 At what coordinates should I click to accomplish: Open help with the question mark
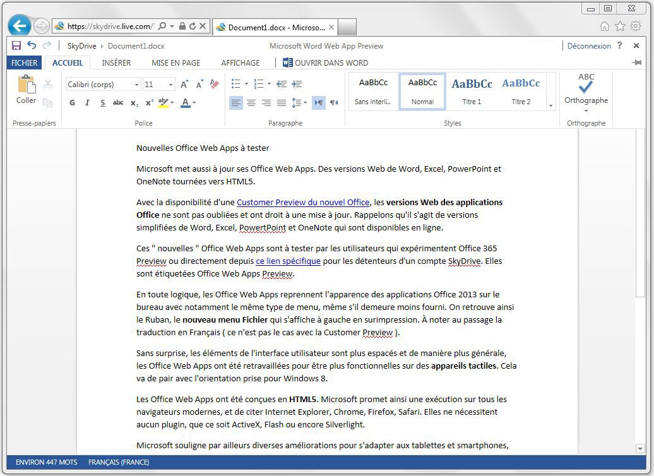(620, 45)
